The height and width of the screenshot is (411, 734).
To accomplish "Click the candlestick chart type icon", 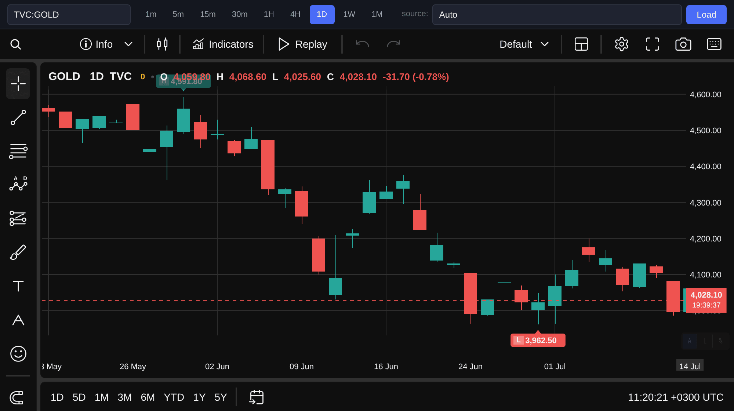I will tap(162, 44).
